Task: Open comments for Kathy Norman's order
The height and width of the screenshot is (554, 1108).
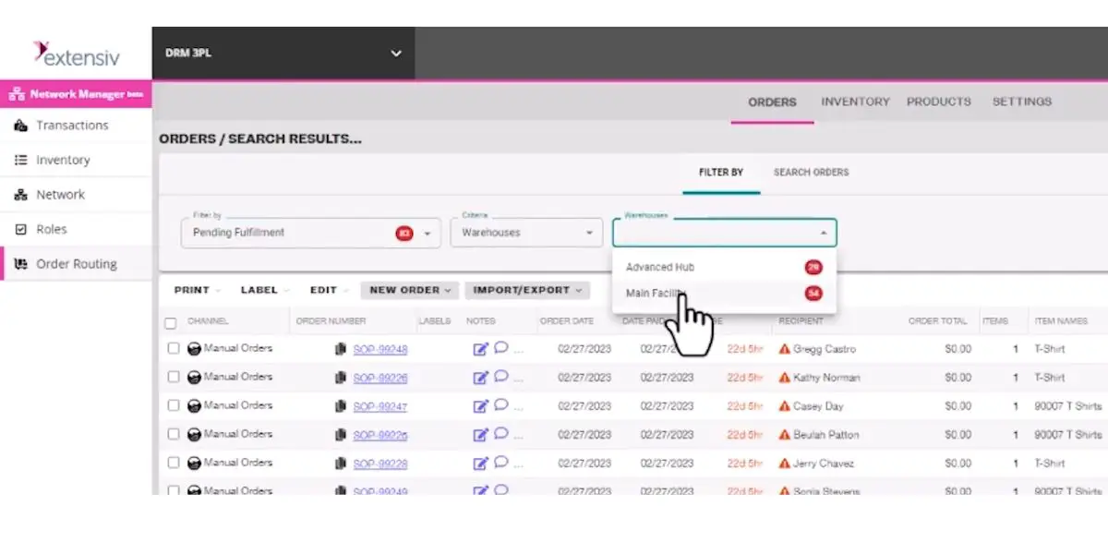Action: click(x=501, y=377)
